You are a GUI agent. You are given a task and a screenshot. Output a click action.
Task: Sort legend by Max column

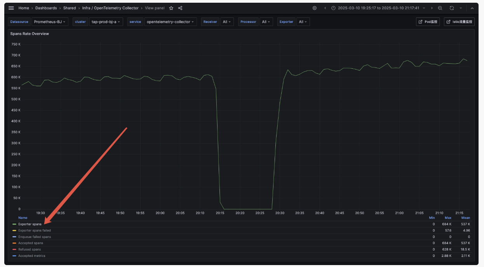coord(448,218)
